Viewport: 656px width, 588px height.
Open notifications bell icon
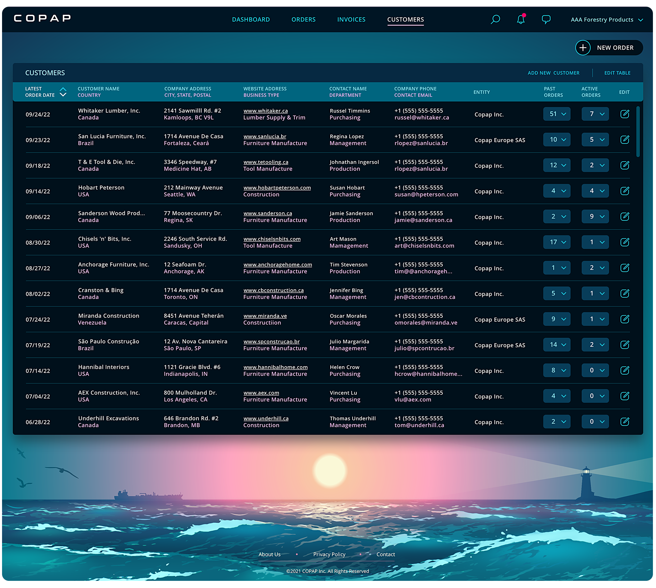521,19
